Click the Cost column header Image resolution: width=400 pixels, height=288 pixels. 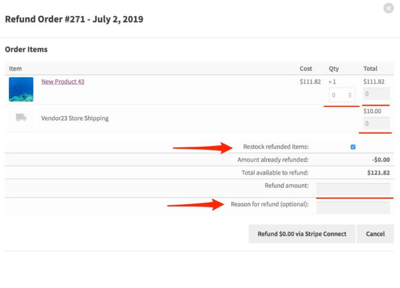306,69
